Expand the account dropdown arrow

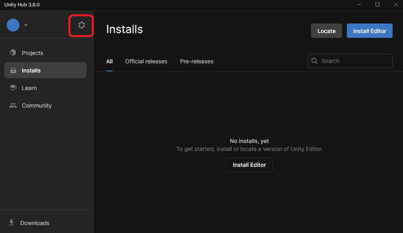pos(26,25)
